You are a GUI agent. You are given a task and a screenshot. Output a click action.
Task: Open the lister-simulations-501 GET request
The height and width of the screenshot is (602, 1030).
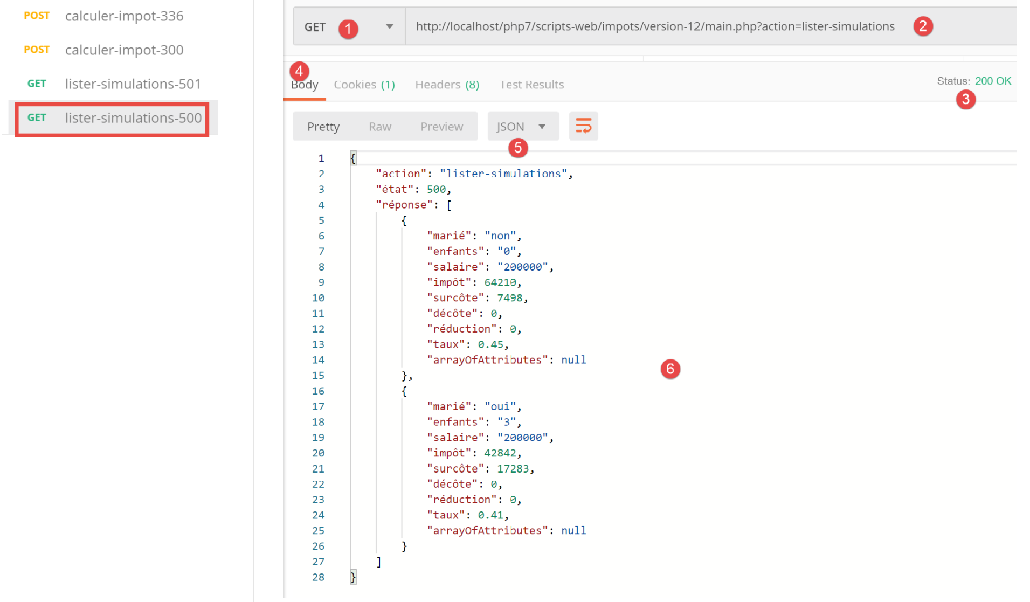tap(132, 84)
